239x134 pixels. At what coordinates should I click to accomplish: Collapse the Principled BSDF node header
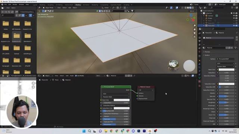tap(103, 87)
